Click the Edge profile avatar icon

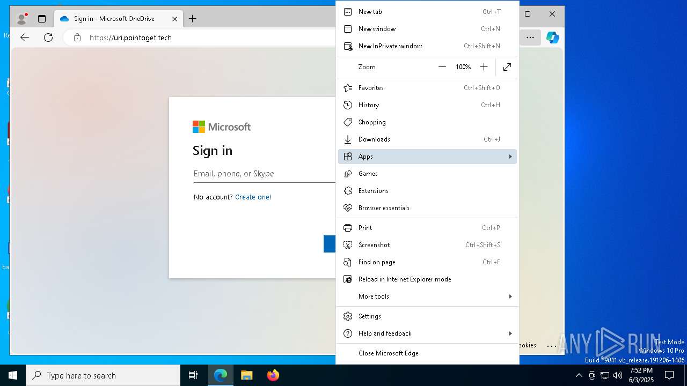(21, 19)
